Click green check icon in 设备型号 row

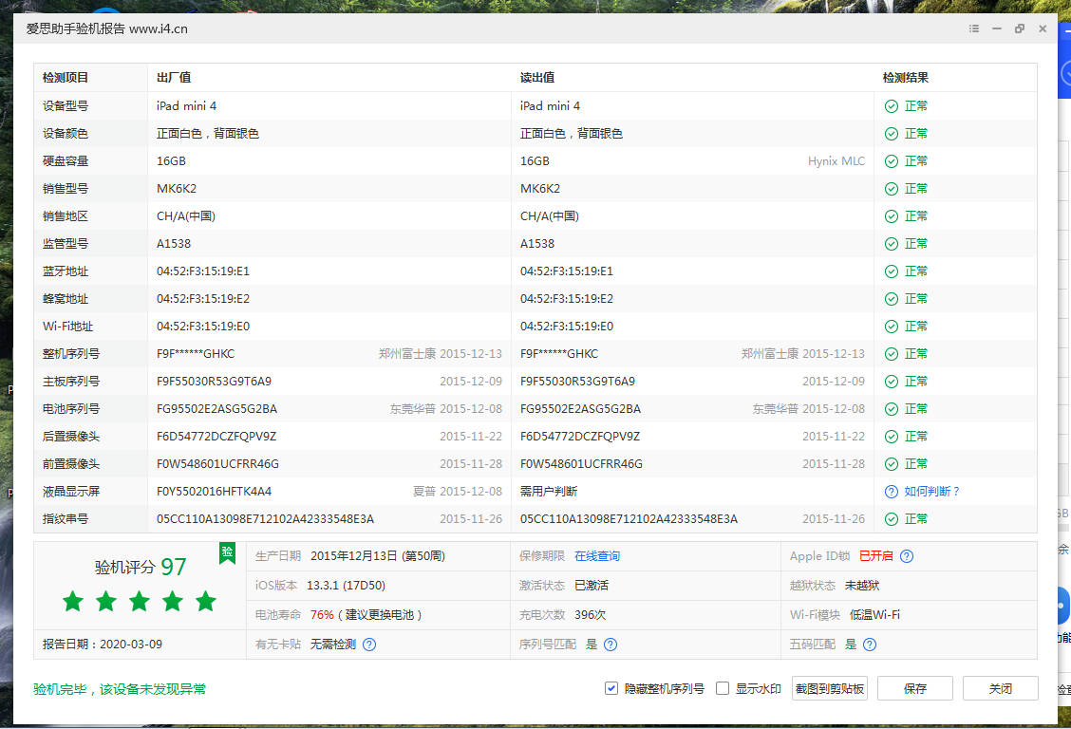[x=891, y=106]
